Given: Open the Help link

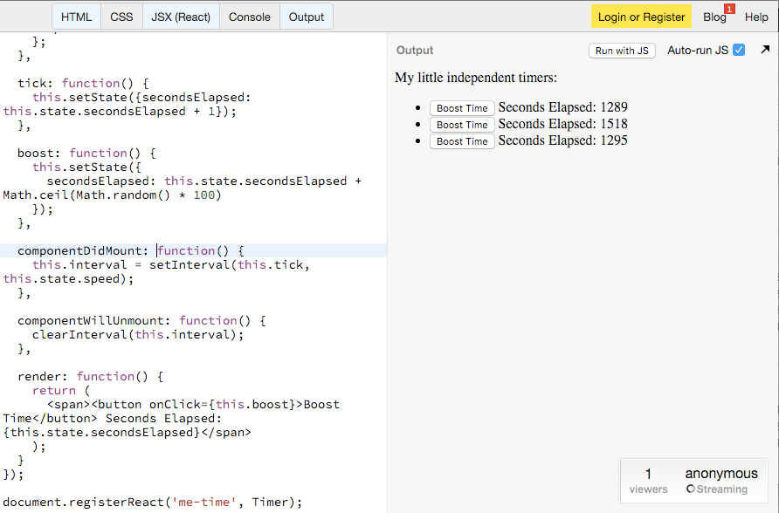Looking at the screenshot, I should 756,17.
